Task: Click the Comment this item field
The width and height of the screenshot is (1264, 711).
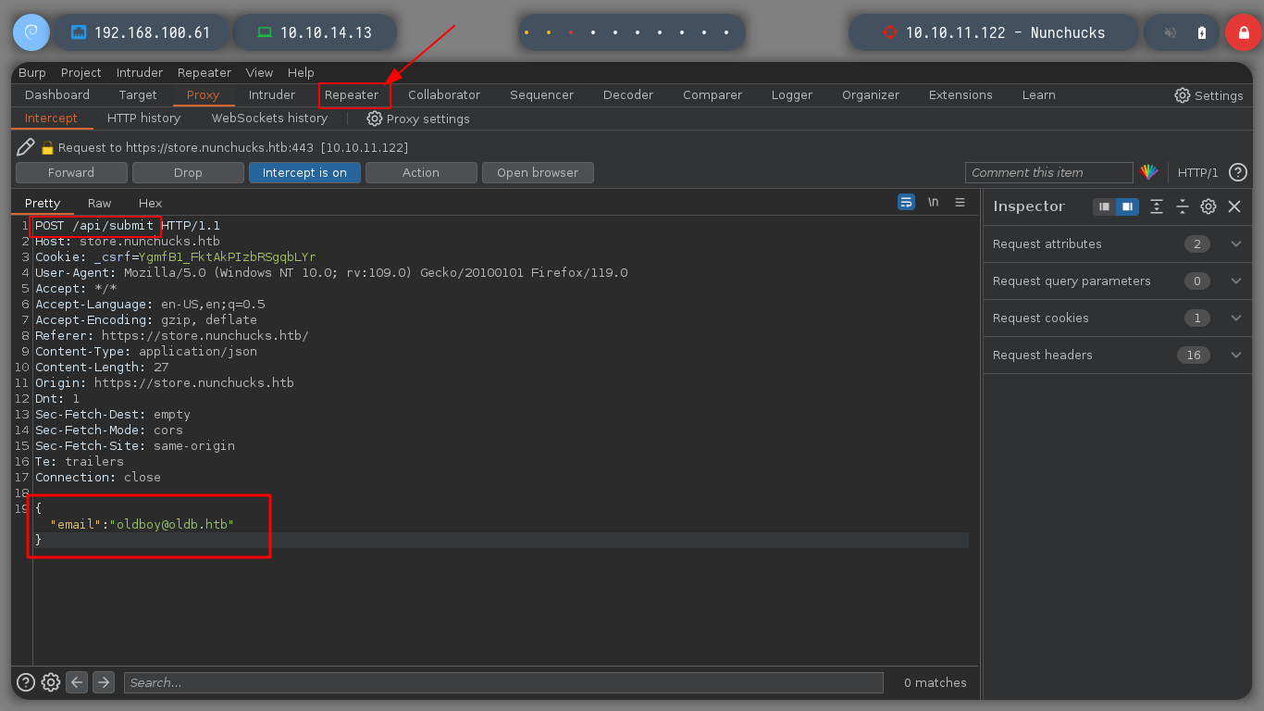Action: (x=1048, y=172)
